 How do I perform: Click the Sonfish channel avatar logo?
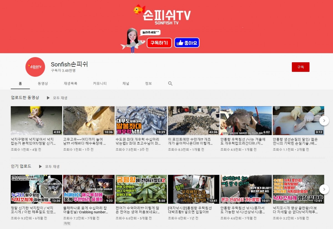[35, 67]
